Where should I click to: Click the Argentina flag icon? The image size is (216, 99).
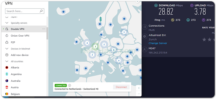point(7,74)
